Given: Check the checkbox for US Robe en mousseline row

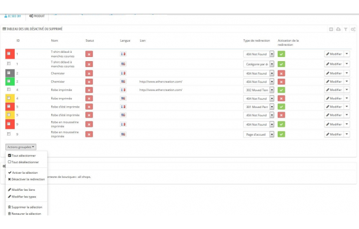Looking at the screenshot, I should pyautogui.click(x=9, y=134).
